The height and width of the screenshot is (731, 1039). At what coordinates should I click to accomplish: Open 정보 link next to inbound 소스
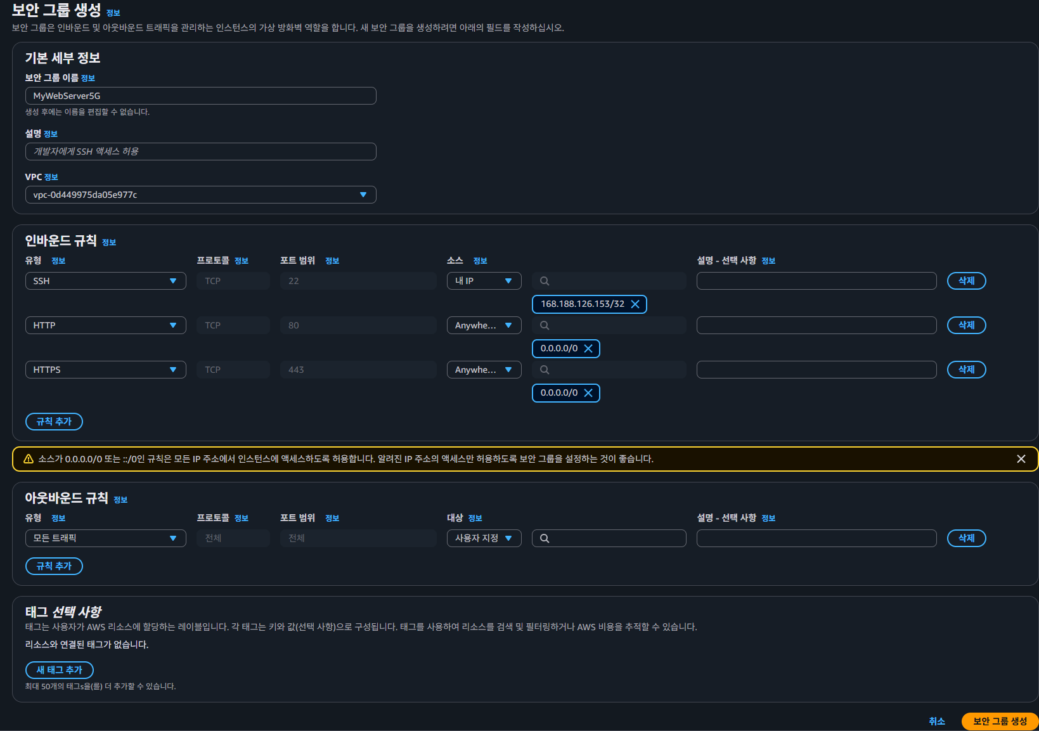click(x=481, y=261)
